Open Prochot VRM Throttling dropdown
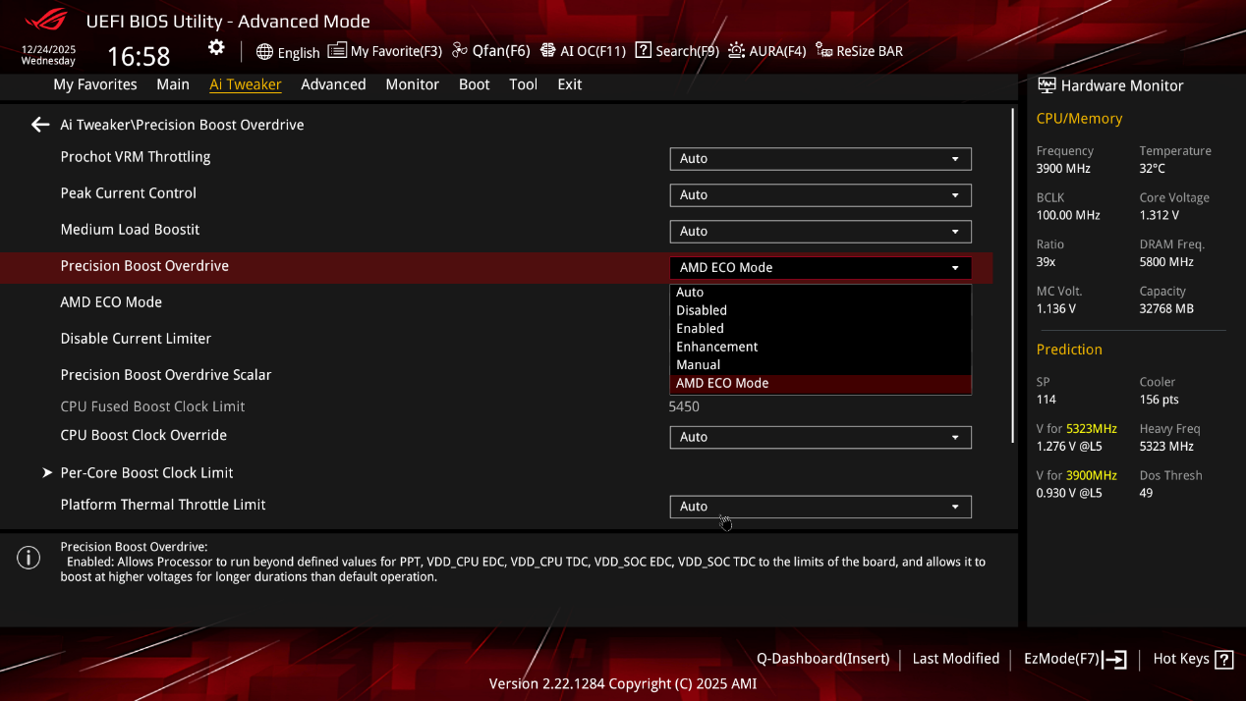This screenshot has width=1246, height=701. tap(821, 158)
